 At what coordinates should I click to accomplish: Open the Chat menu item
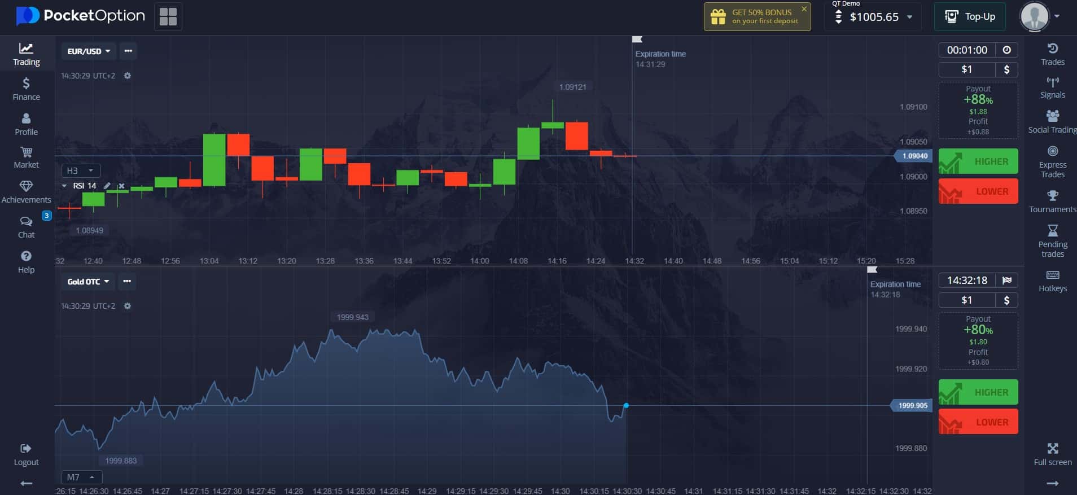pyautogui.click(x=26, y=227)
